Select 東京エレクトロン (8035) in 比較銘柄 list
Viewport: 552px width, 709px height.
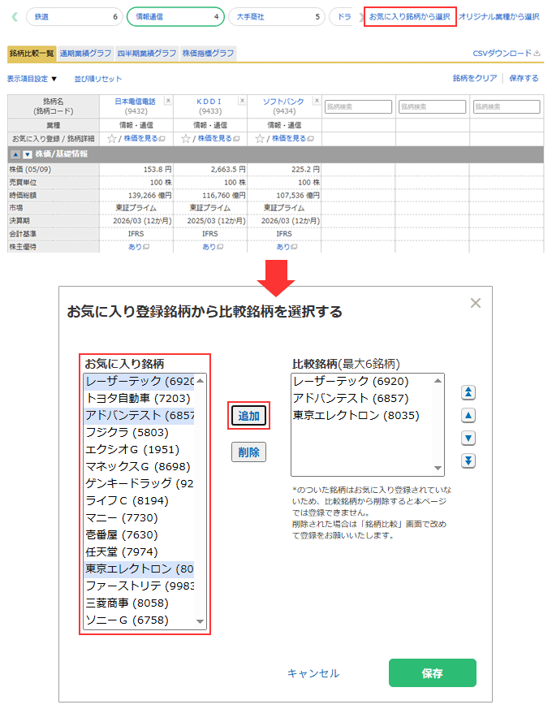(362, 415)
